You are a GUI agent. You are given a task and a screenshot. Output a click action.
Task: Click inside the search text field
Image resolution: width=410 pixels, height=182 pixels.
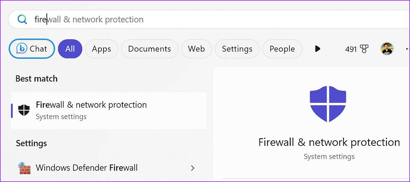click(x=205, y=19)
